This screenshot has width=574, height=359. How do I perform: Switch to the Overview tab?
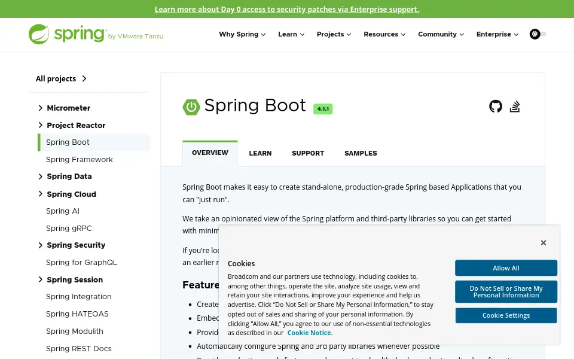tap(210, 153)
